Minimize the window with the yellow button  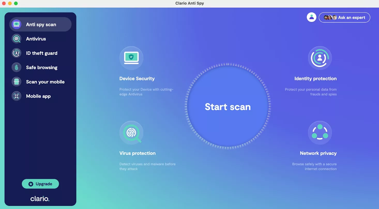[x=10, y=3]
